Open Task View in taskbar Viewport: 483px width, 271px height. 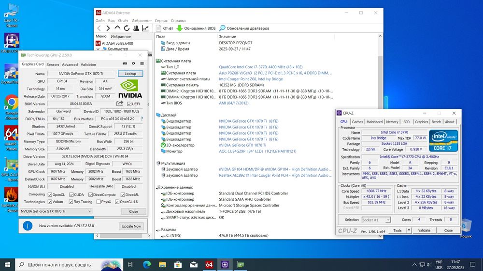coord(130,265)
